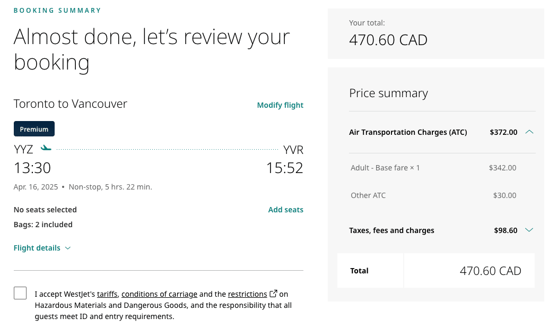Expand the Taxes, fees and charges chevron

pyautogui.click(x=529, y=230)
